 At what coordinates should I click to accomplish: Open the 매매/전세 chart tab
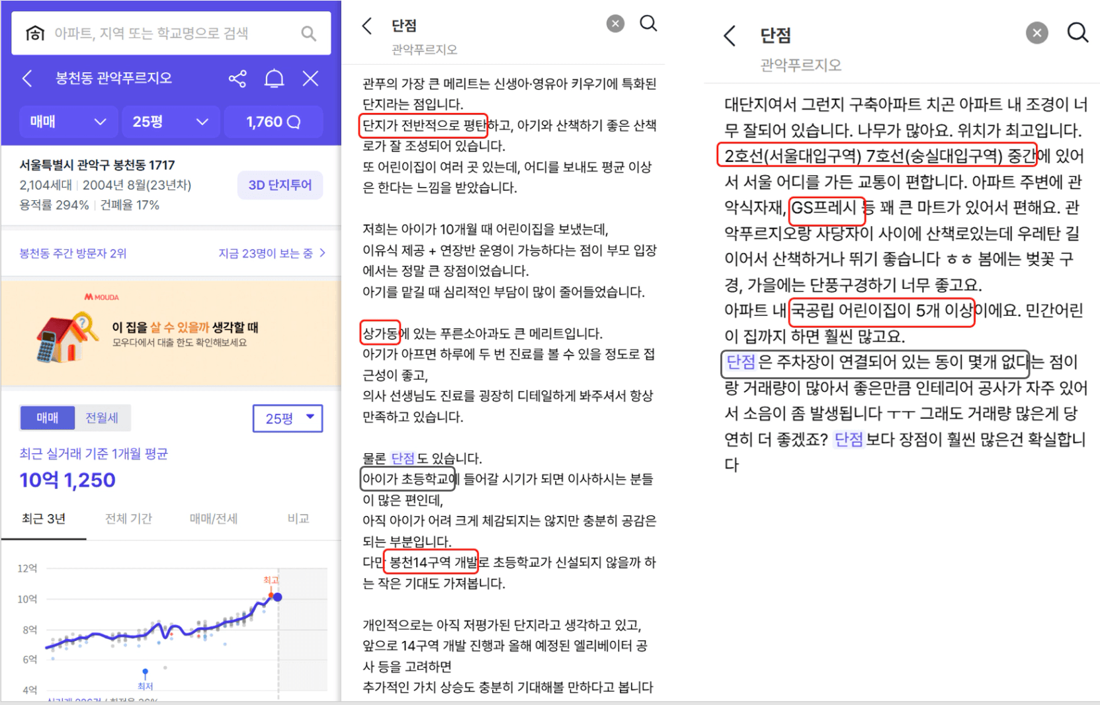pyautogui.click(x=213, y=519)
